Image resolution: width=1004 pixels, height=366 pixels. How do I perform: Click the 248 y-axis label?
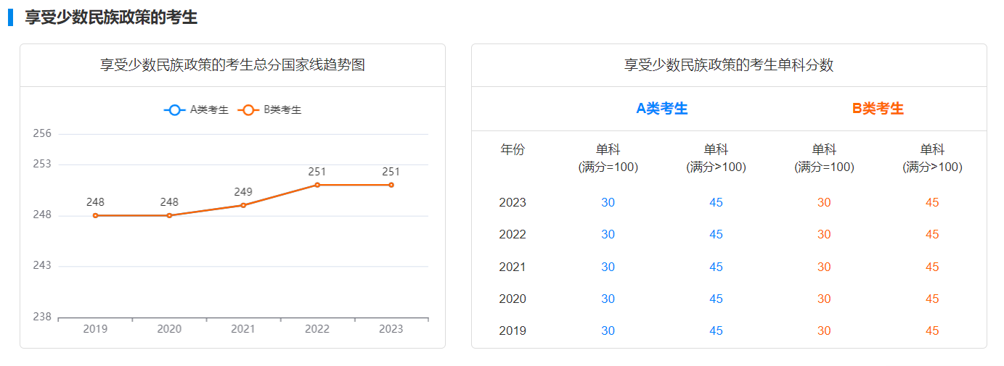42,215
